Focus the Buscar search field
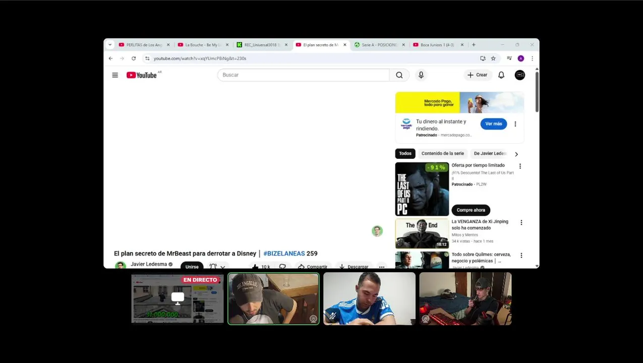 pos(304,75)
